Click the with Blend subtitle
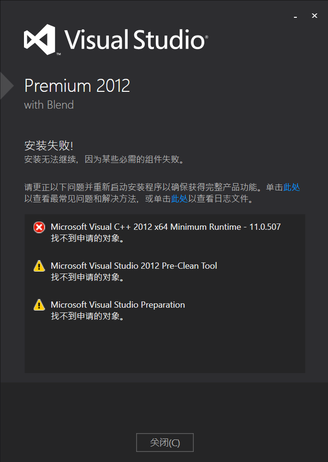 coord(49,105)
